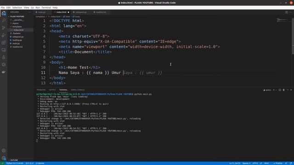This screenshot has width=294, height=165.
Task: Open the Manage gear icon
Action: (4, 158)
